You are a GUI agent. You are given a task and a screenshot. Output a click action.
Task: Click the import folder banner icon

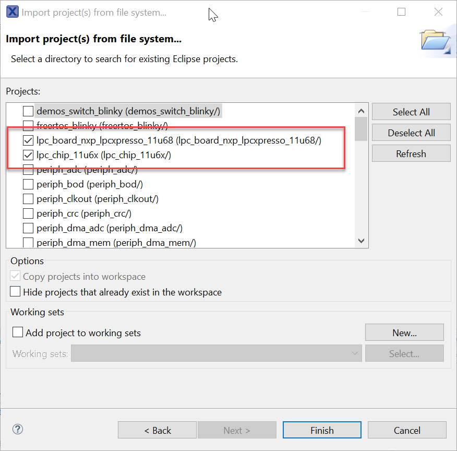[x=436, y=41]
